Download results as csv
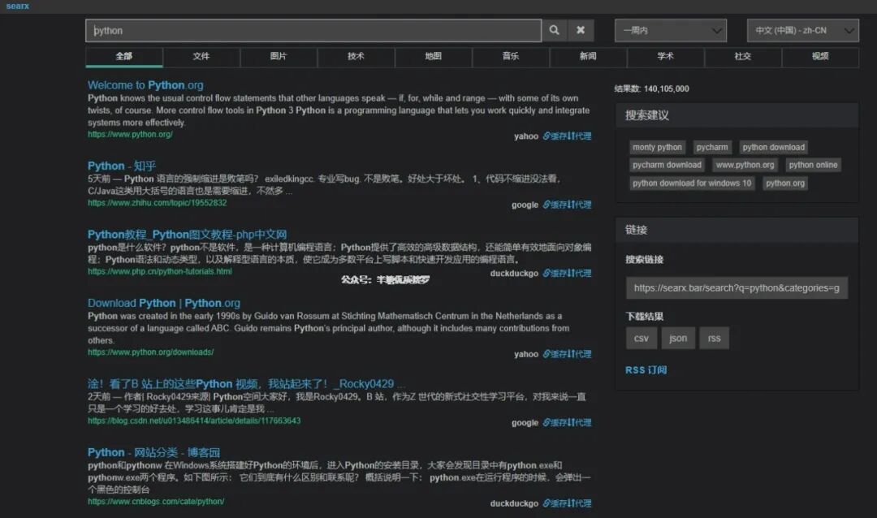The height and width of the screenshot is (518, 877). [x=641, y=338]
